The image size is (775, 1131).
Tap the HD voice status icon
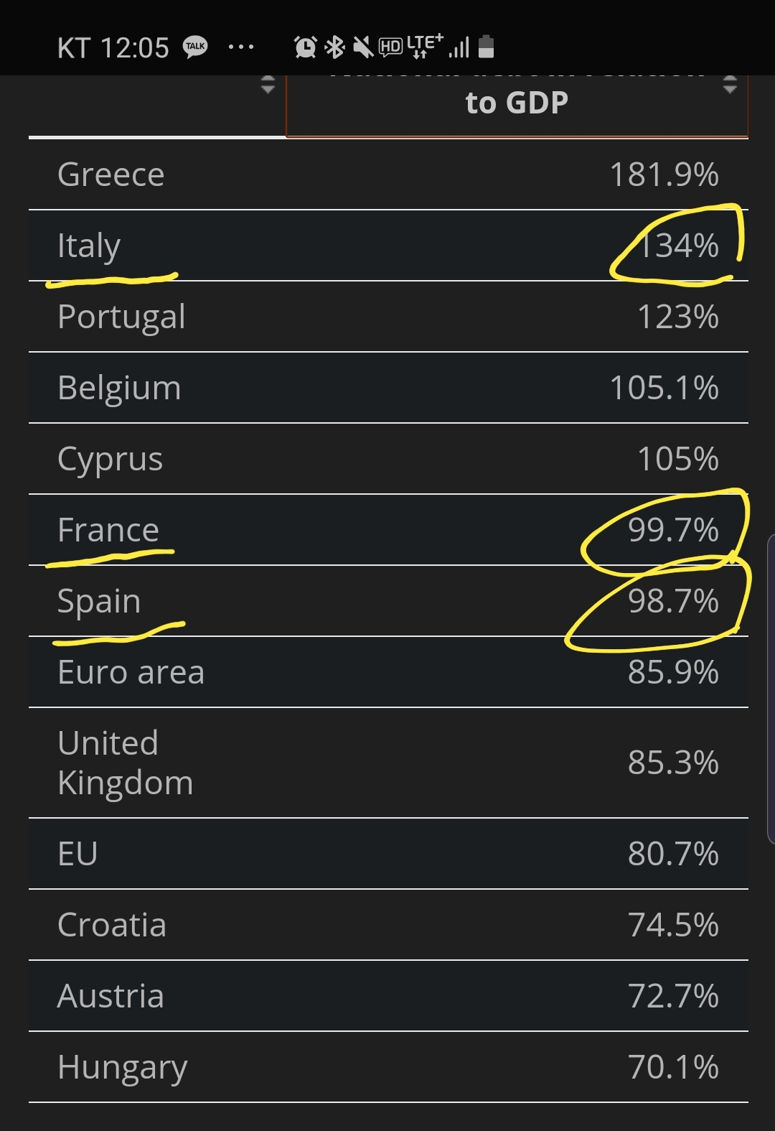click(390, 48)
